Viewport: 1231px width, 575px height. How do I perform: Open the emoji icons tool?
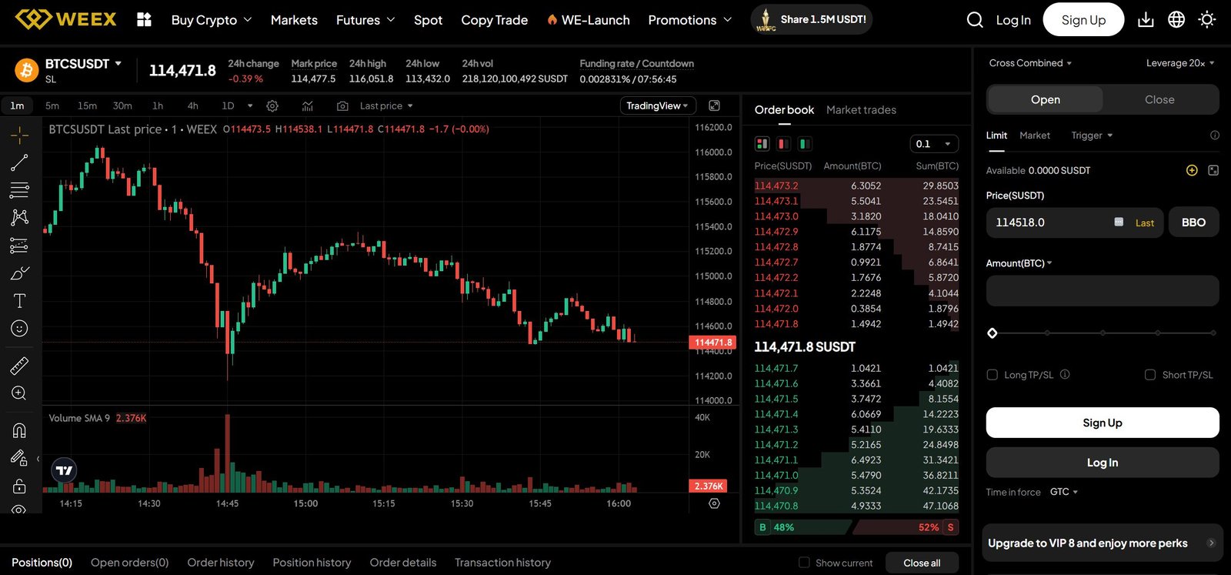click(19, 329)
